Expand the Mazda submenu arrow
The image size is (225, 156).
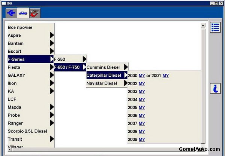coord(52,107)
